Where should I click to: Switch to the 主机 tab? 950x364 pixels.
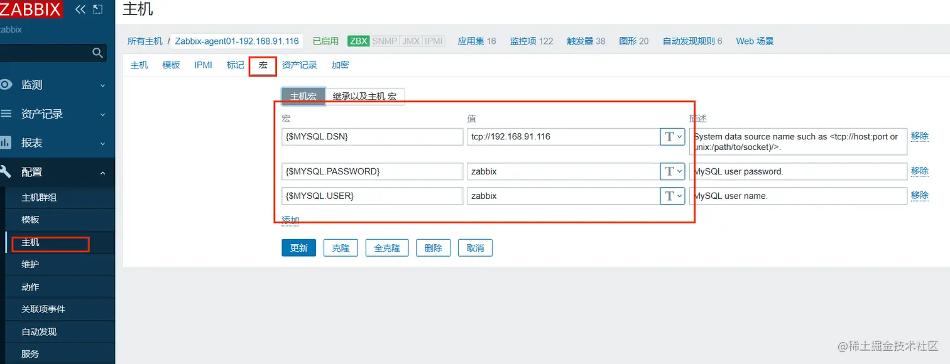[x=139, y=65]
